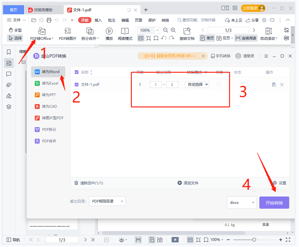Open the bookmark sidebar panel
Image resolution: width=299 pixels, height=247 pixels.
pos(9,52)
